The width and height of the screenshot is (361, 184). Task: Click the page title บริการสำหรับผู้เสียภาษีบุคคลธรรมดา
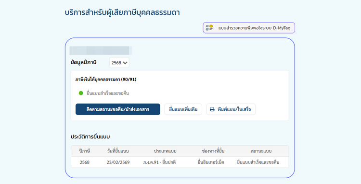pos(122,12)
